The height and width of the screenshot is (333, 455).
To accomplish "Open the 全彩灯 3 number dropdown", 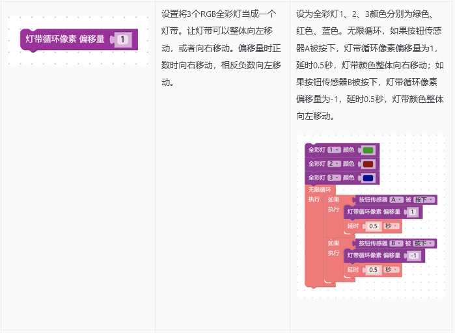I will (x=334, y=178).
